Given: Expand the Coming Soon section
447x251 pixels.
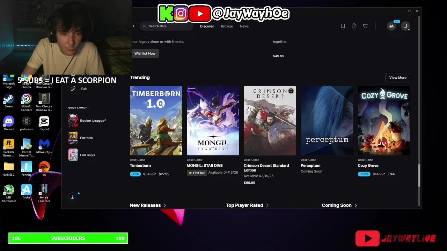Looking at the screenshot, I should tap(339, 205).
